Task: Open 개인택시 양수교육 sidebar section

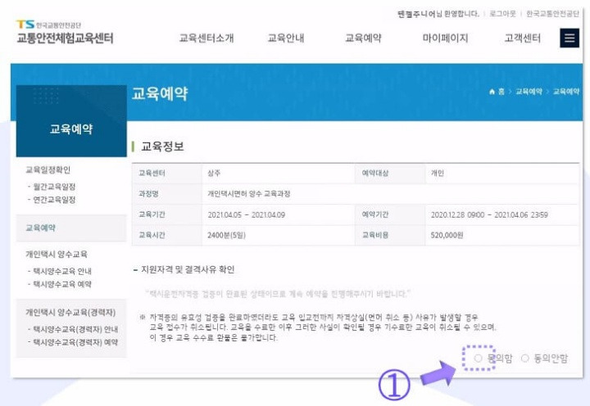Action: coord(57,254)
